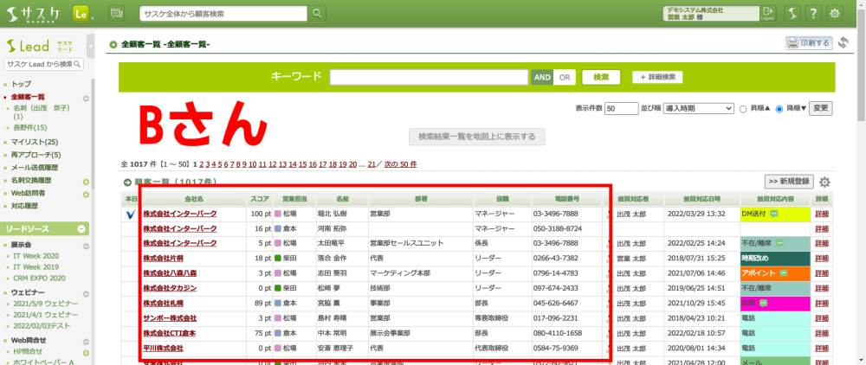Click comment bubble icon in DM送付 row

pos(774,213)
